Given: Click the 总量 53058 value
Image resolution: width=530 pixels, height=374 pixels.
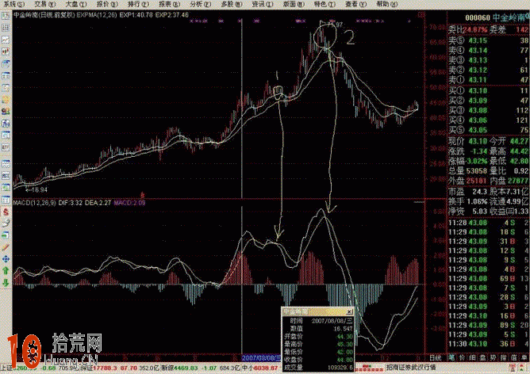Looking at the screenshot, I should click(477, 171).
